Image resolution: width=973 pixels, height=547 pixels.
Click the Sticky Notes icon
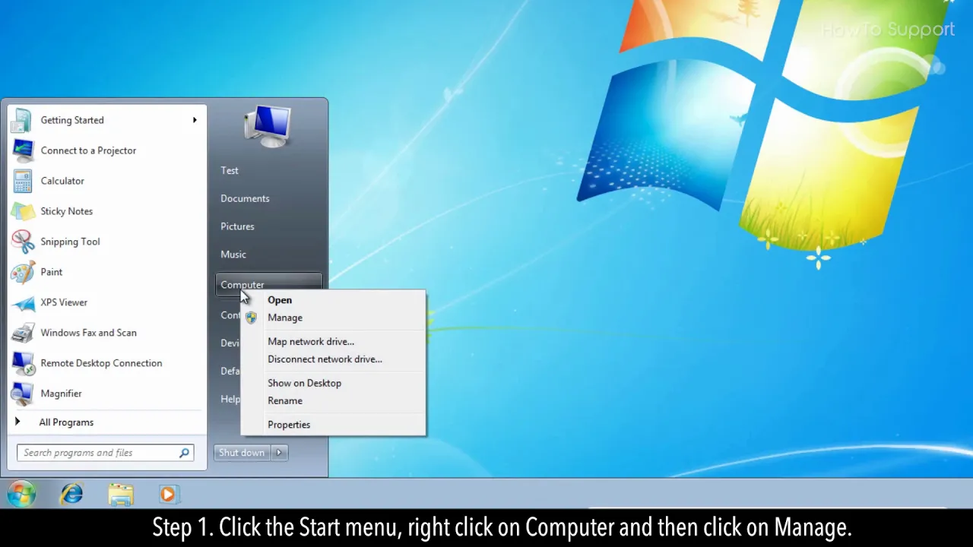[x=23, y=211]
